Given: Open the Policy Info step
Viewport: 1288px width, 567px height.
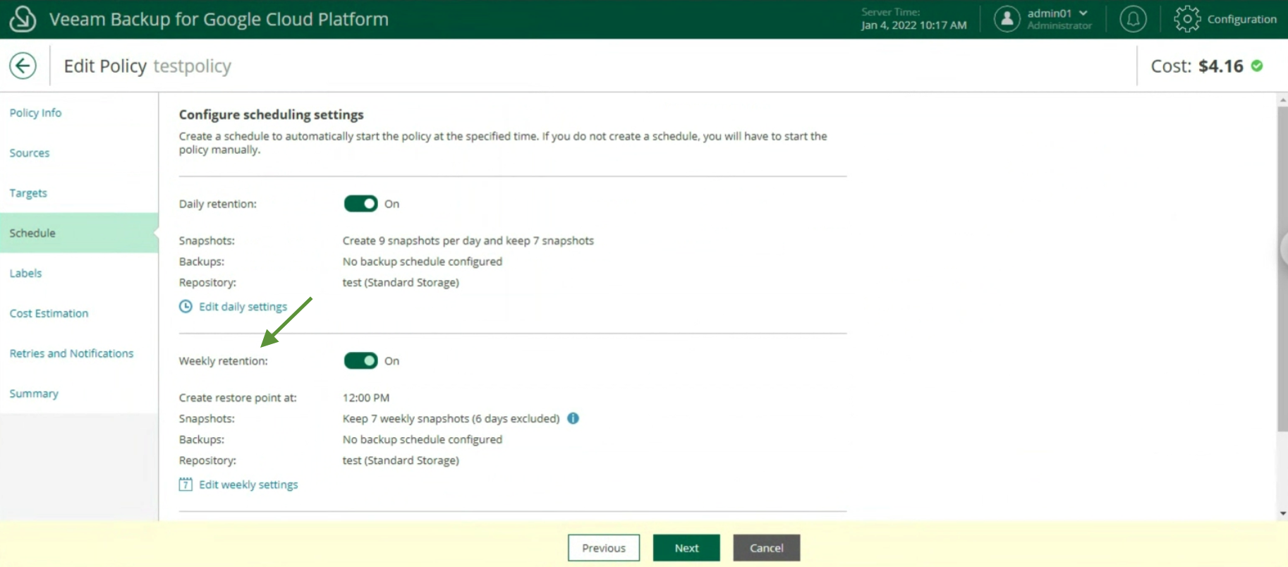Looking at the screenshot, I should click(x=35, y=113).
